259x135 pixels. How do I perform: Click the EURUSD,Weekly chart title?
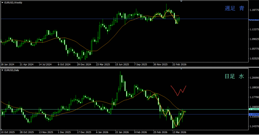tap(13, 3)
